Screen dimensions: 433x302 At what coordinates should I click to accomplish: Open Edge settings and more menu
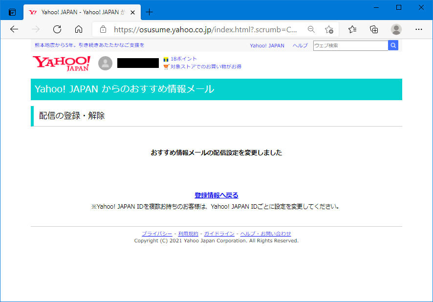tap(418, 29)
